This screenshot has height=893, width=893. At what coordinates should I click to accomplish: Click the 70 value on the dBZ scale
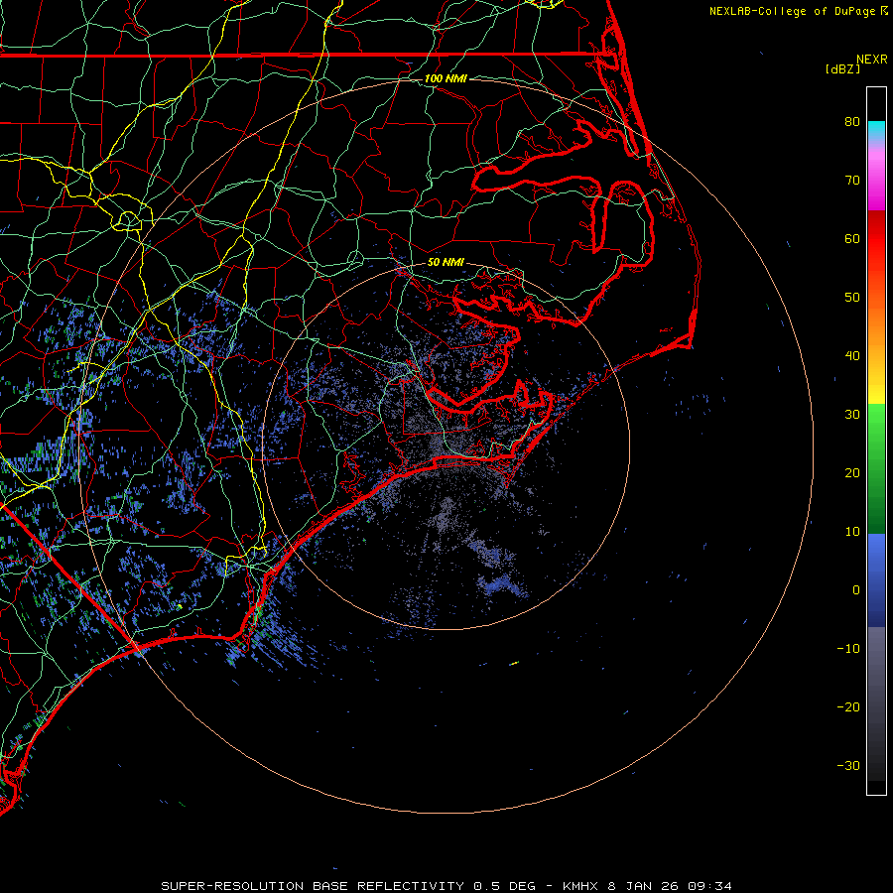852,180
